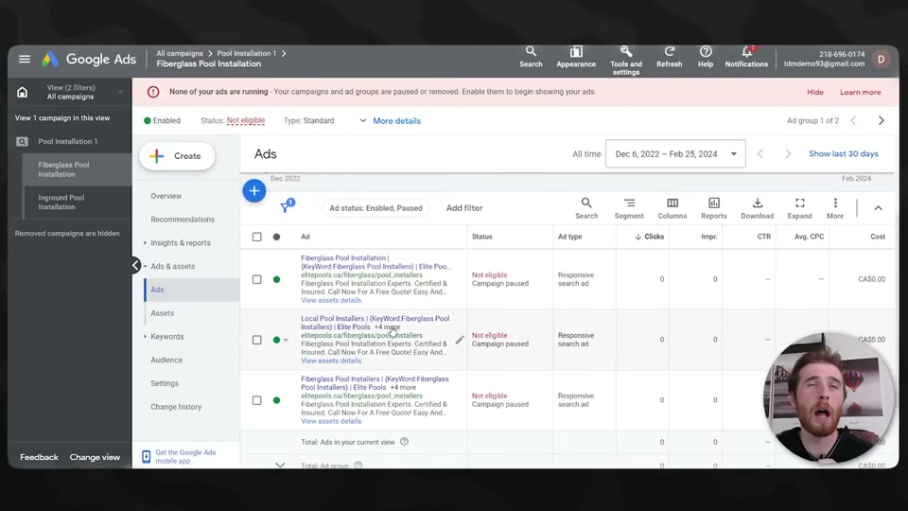Download the ads table
The width and height of the screenshot is (908, 511).
tap(757, 208)
